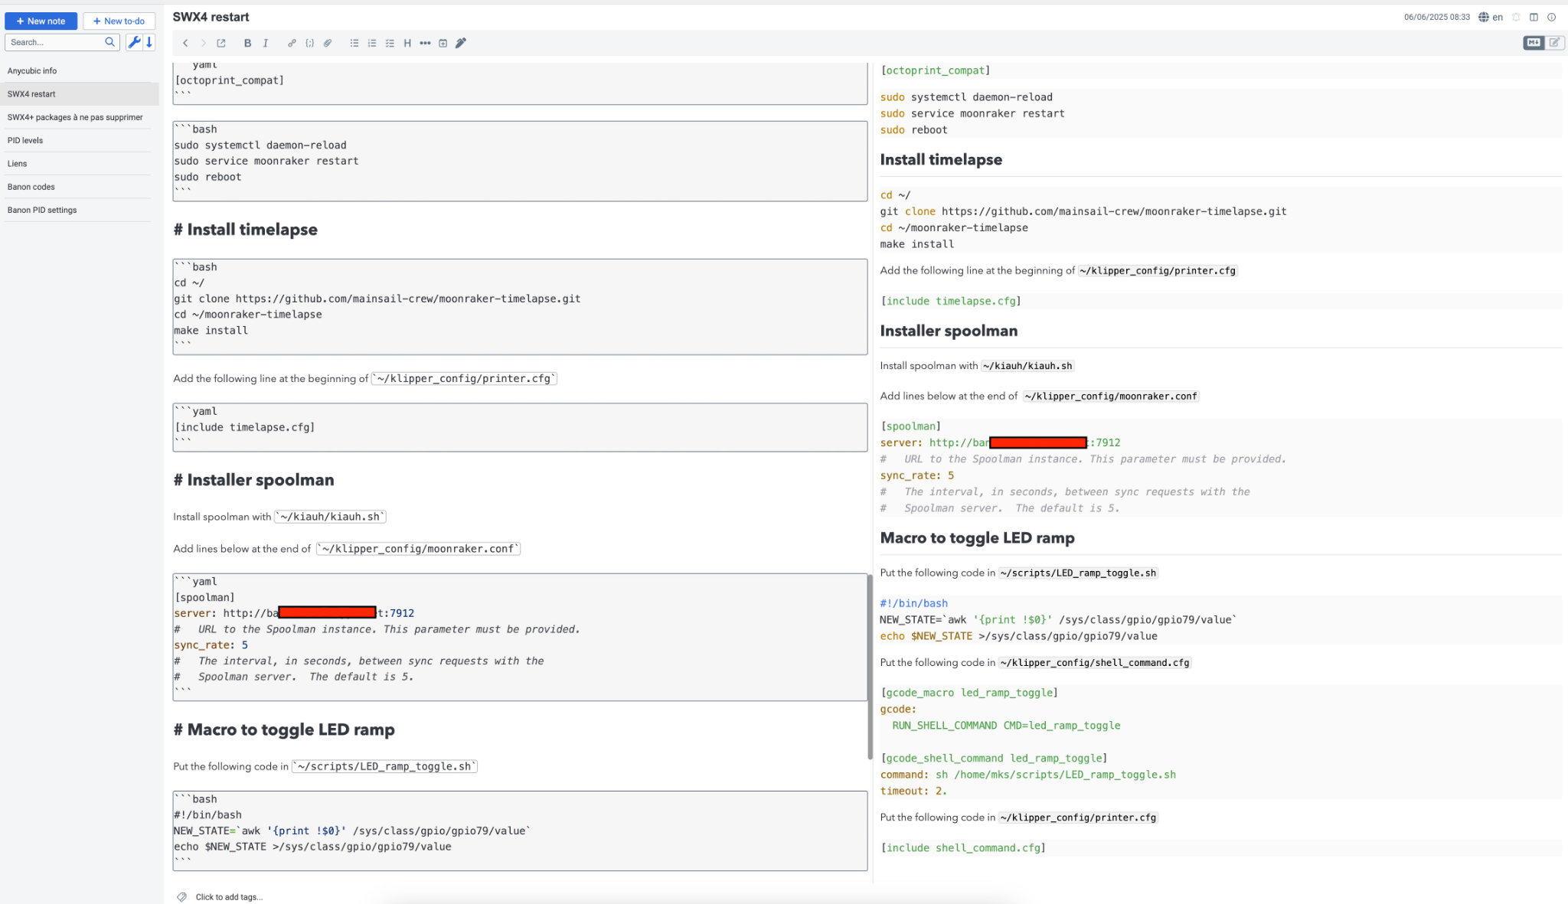1568x904 pixels.
Task: Open note properties with the info icon
Action: (x=1551, y=17)
